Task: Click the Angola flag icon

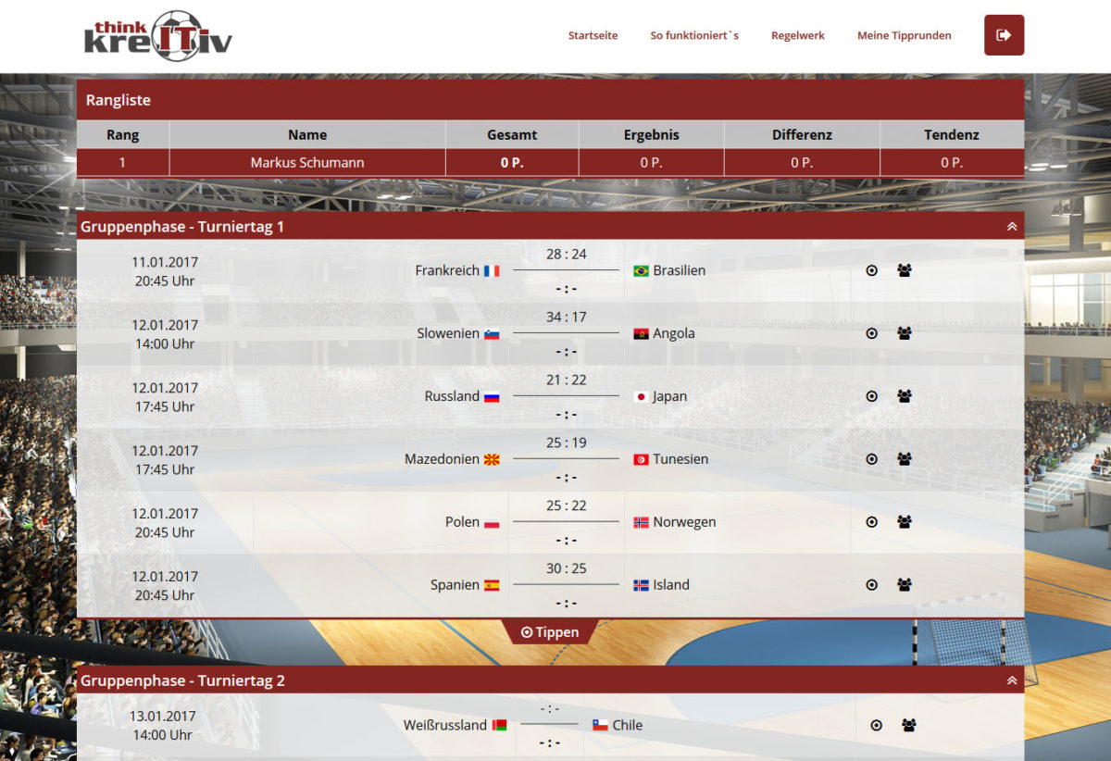Action: click(x=641, y=334)
